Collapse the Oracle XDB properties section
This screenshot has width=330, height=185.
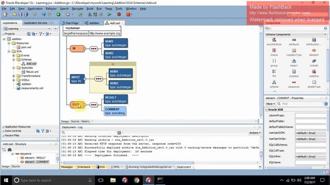tap(266, 109)
